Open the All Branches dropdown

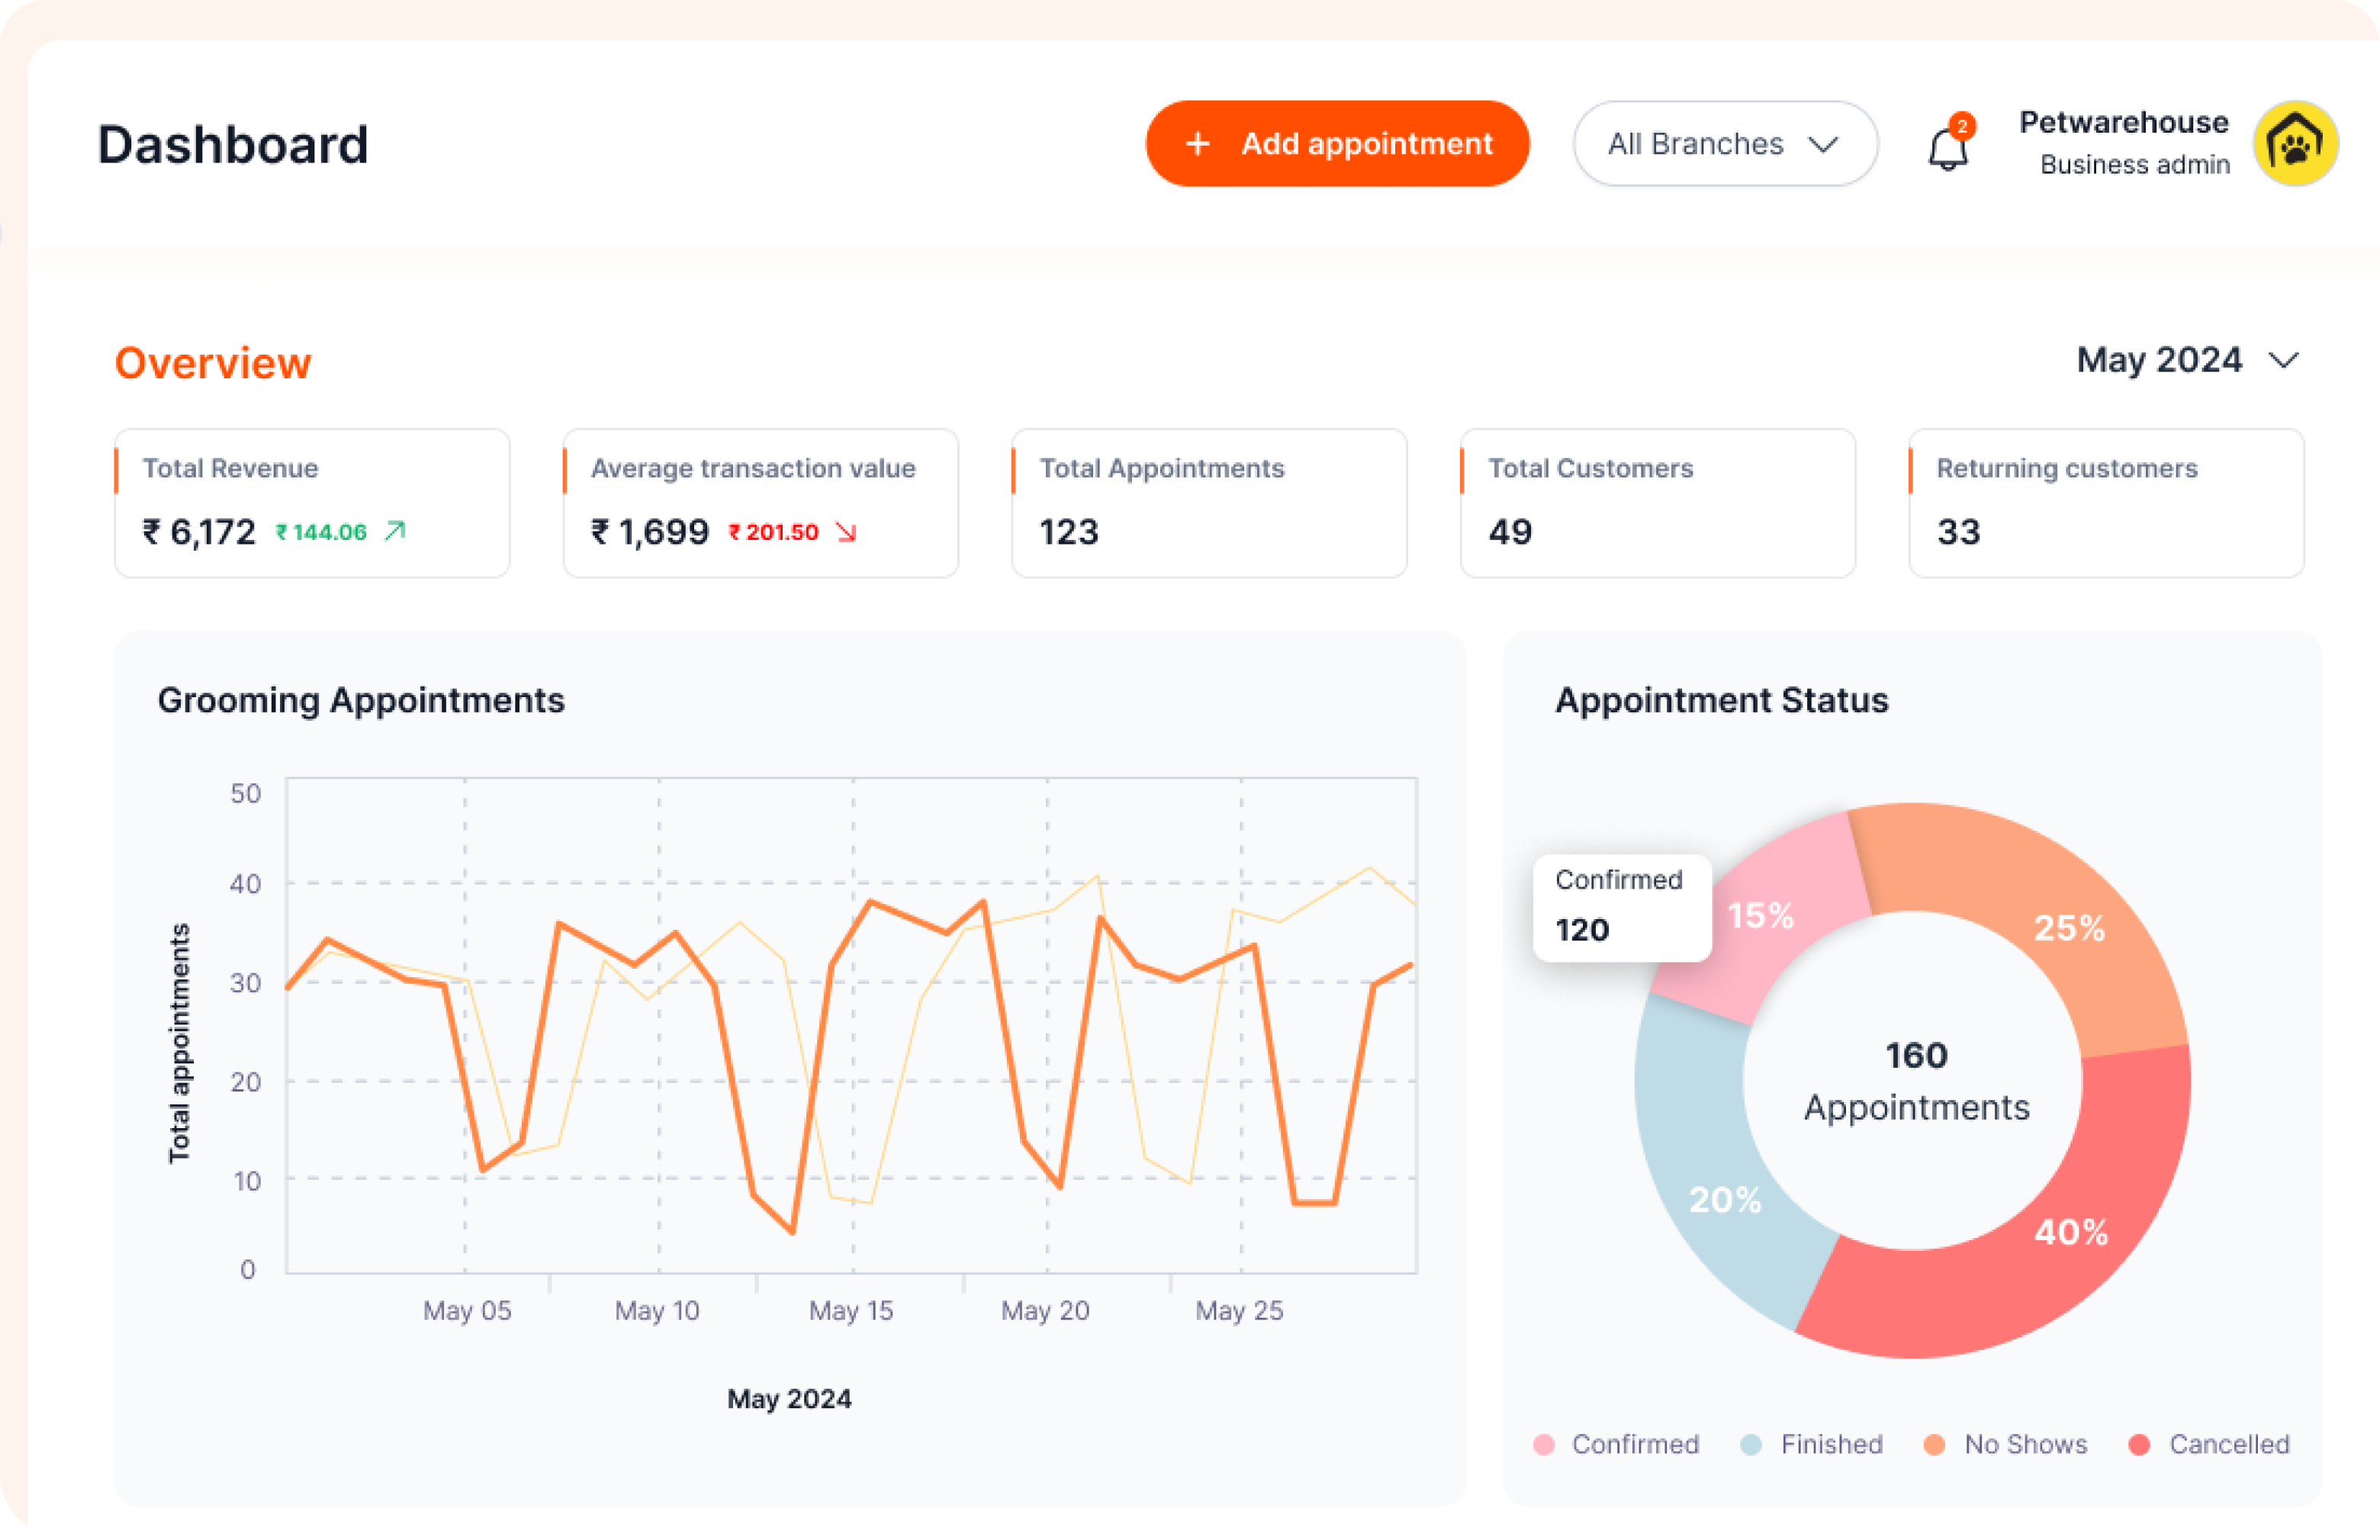(1725, 144)
